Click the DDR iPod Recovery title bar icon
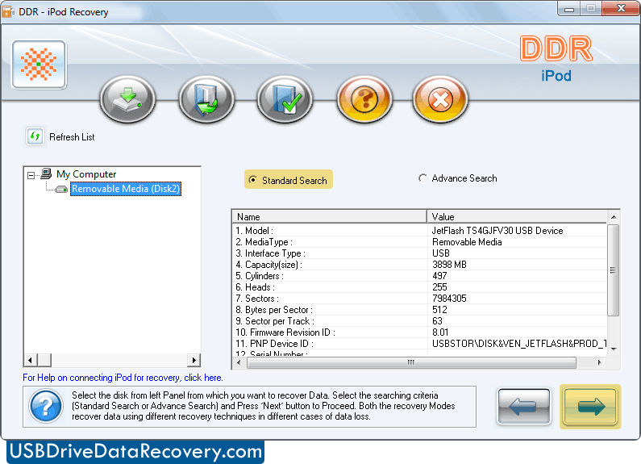Image resolution: width=641 pixels, height=464 pixels. click(x=8, y=11)
